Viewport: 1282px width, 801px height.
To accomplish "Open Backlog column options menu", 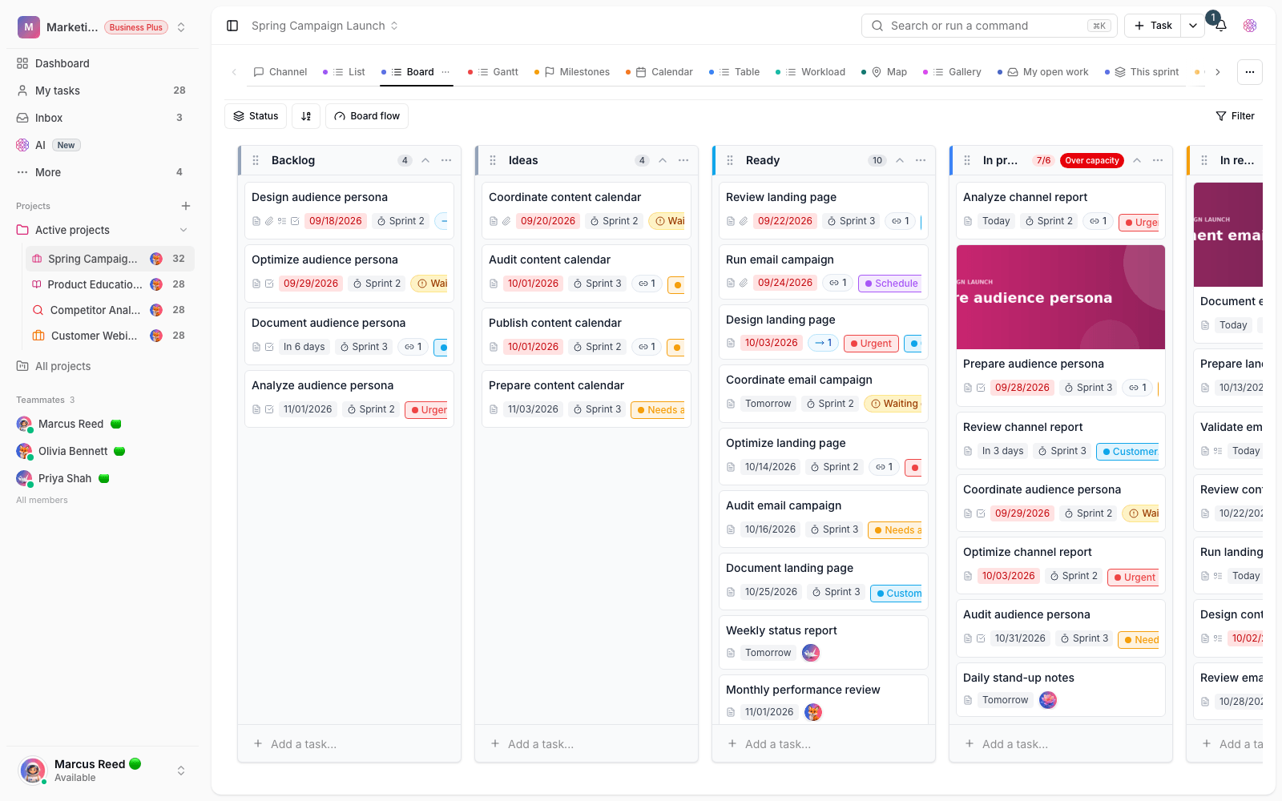I will [x=446, y=160].
